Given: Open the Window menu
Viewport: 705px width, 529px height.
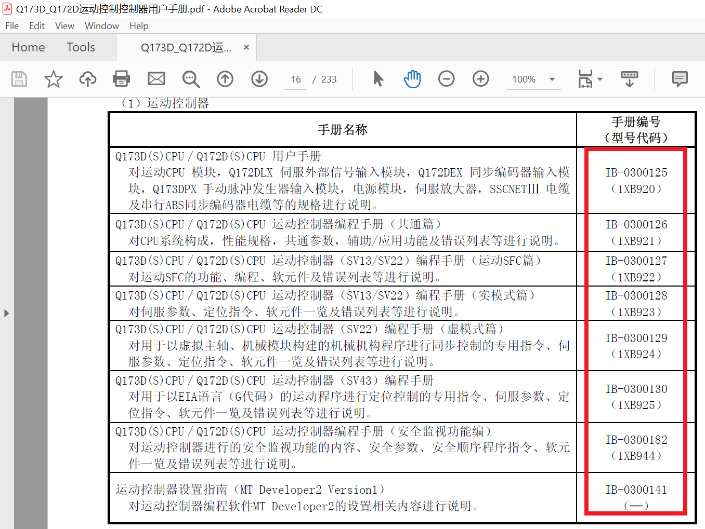Looking at the screenshot, I should pyautogui.click(x=101, y=26).
